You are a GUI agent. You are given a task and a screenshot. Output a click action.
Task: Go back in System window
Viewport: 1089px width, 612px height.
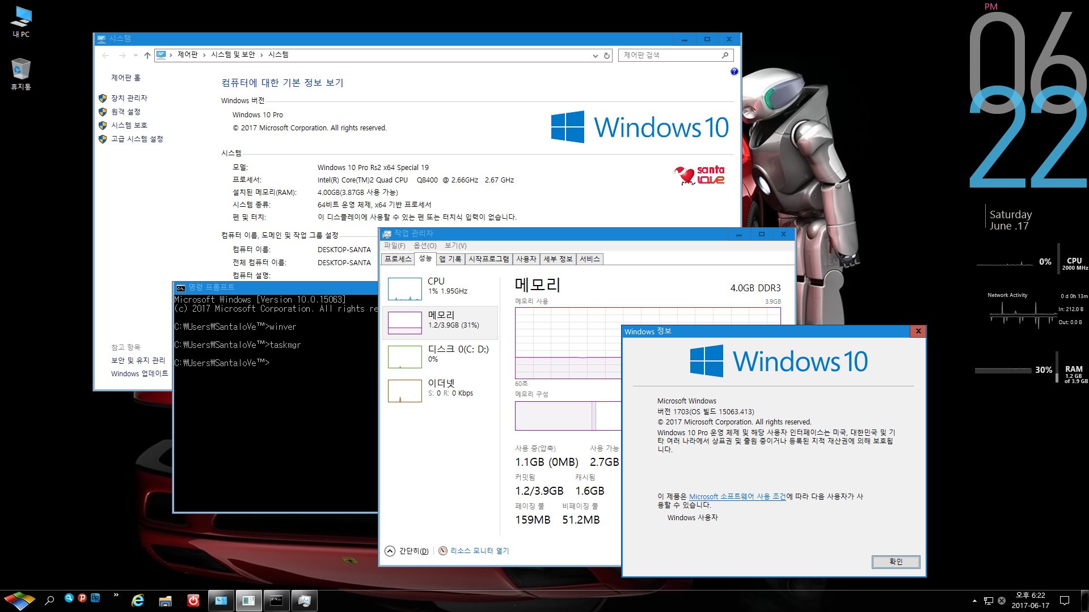click(x=105, y=55)
